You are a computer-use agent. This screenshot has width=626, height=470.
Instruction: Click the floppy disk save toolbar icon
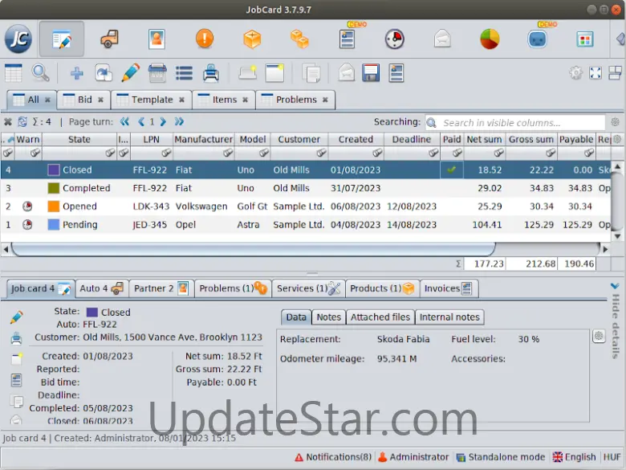point(371,73)
